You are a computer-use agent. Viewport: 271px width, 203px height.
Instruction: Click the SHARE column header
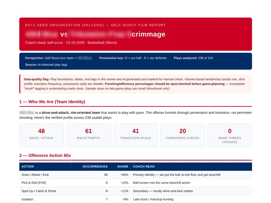click(x=123, y=167)
